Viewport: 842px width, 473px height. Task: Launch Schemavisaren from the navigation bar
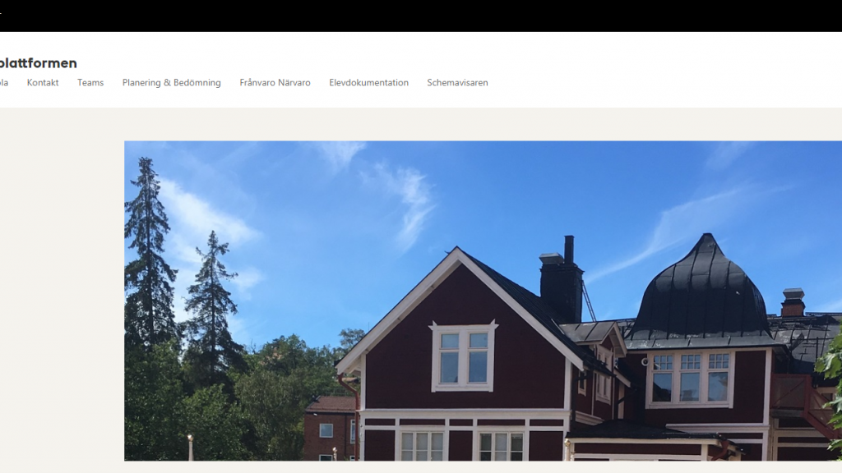pyautogui.click(x=457, y=83)
